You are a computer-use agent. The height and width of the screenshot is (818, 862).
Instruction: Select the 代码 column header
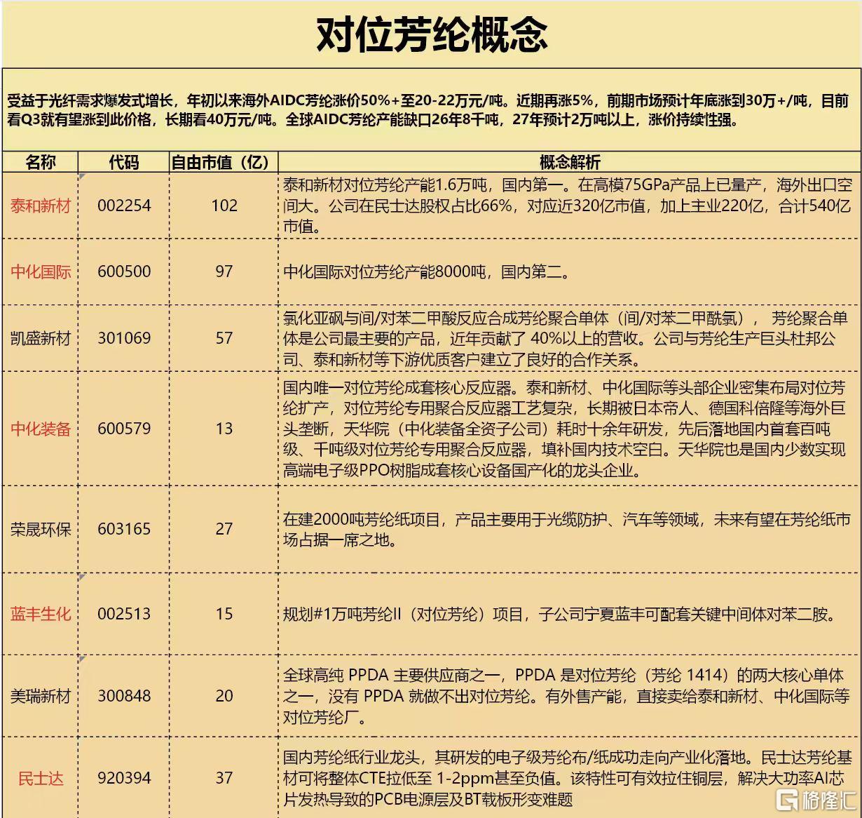click(123, 162)
